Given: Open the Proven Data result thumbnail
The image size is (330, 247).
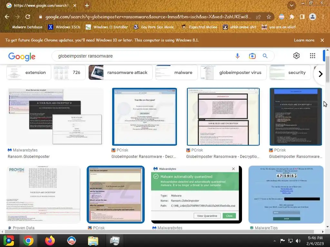Looking at the screenshot, I should click(x=44, y=195).
